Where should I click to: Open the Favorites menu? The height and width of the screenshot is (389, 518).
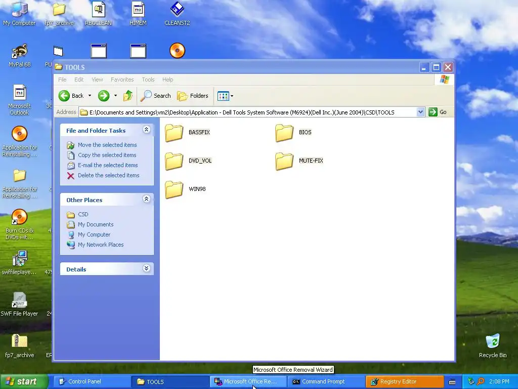[122, 80]
